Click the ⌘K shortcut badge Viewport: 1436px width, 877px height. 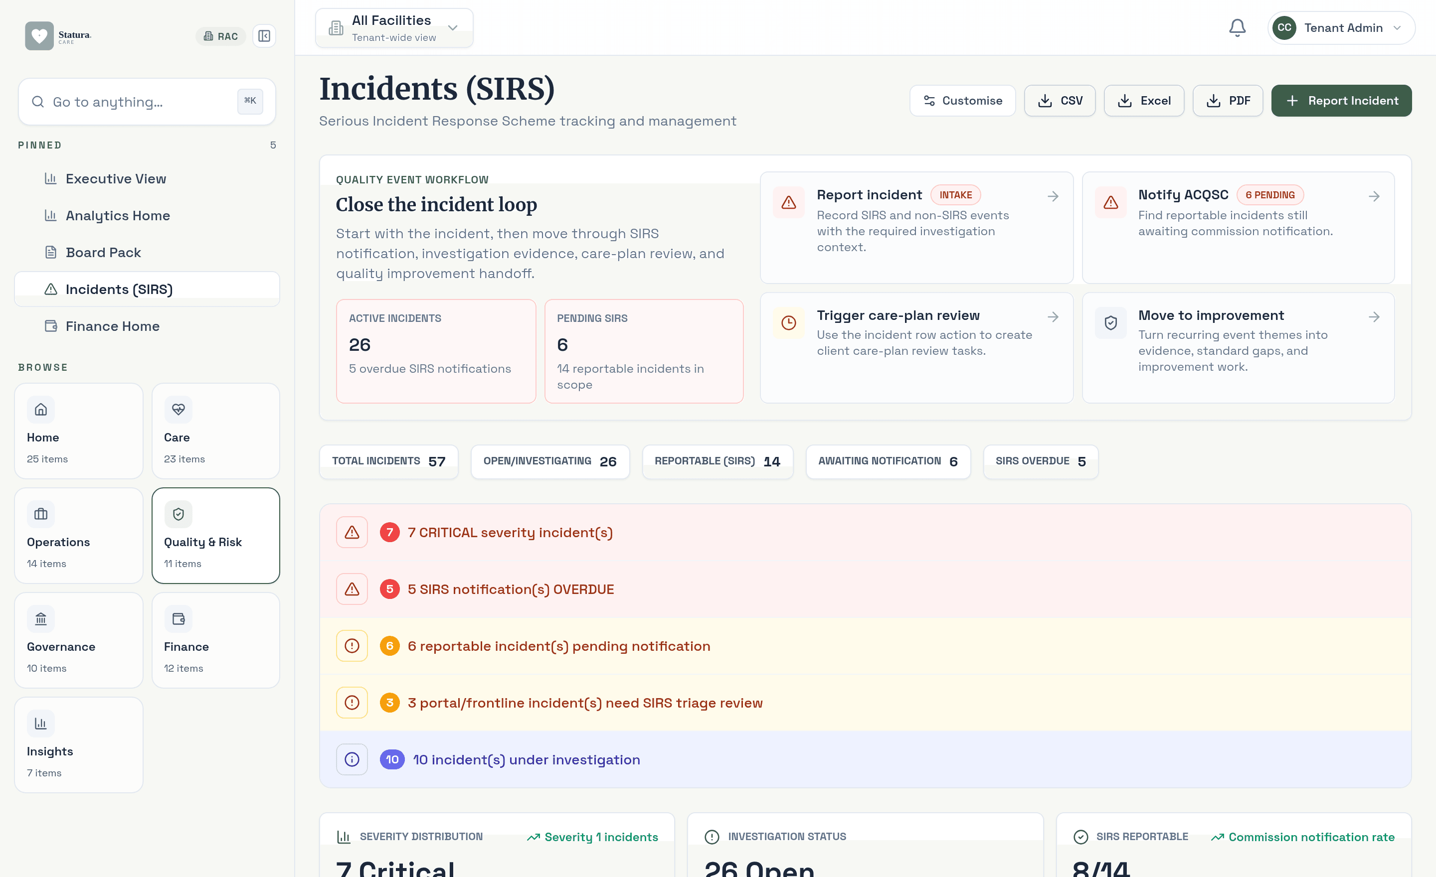point(250,101)
